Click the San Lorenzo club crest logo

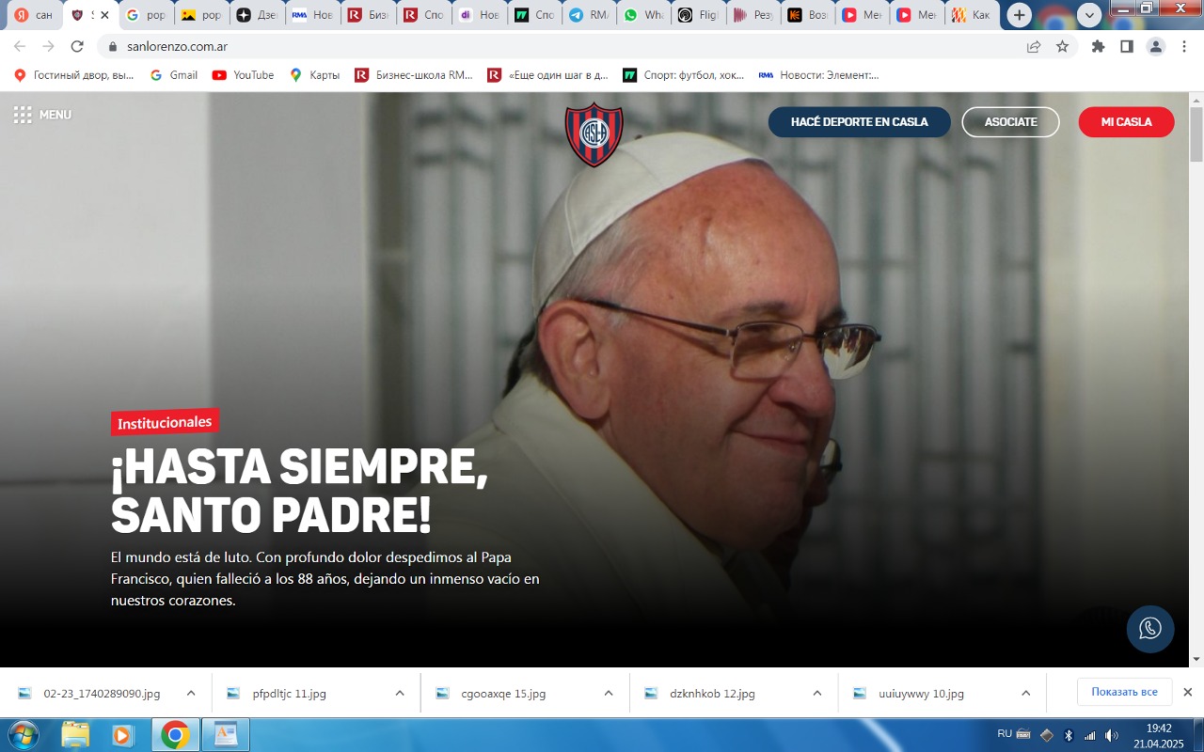pos(594,134)
